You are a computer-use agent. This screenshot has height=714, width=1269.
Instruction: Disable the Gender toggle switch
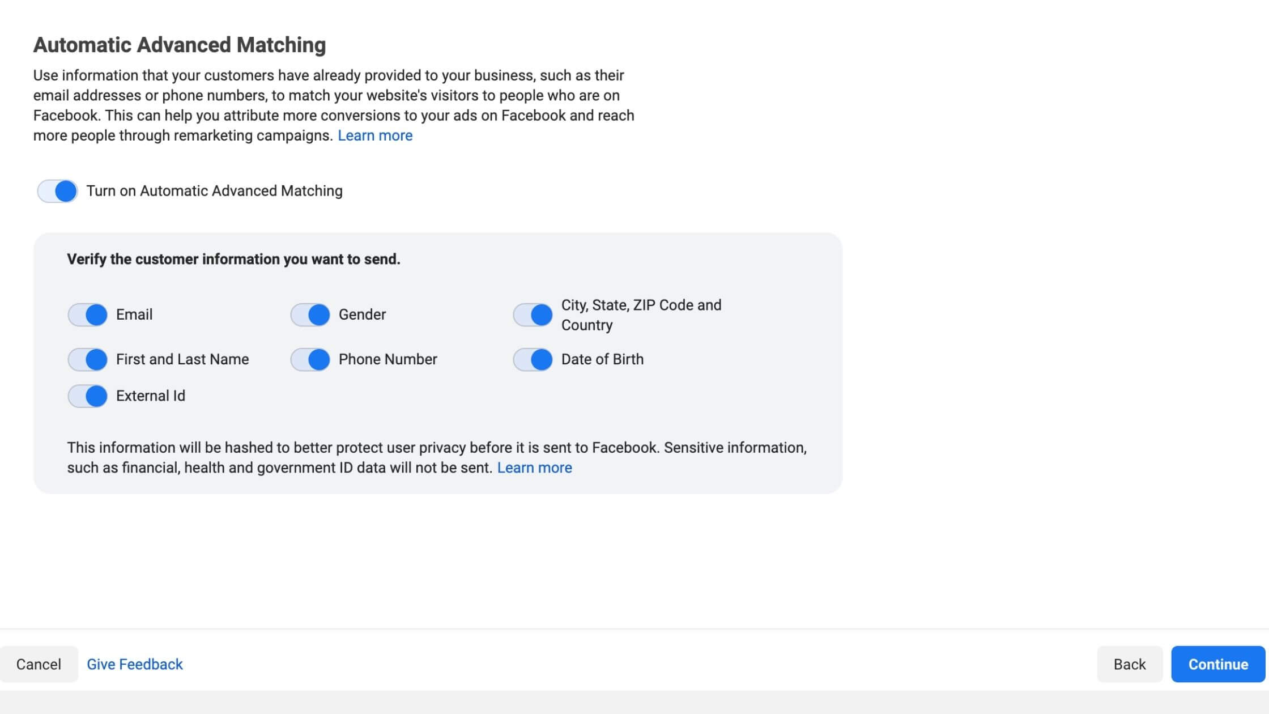pyautogui.click(x=310, y=314)
